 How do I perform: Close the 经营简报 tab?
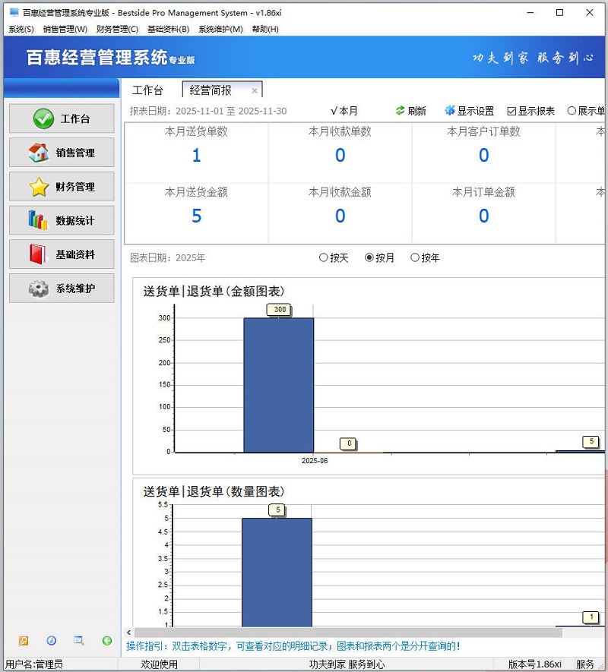[255, 91]
